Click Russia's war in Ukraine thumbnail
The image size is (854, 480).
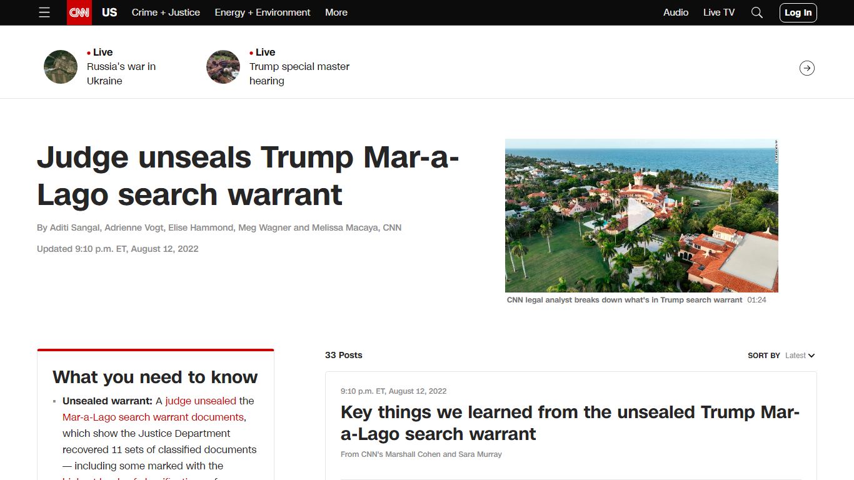pos(61,67)
